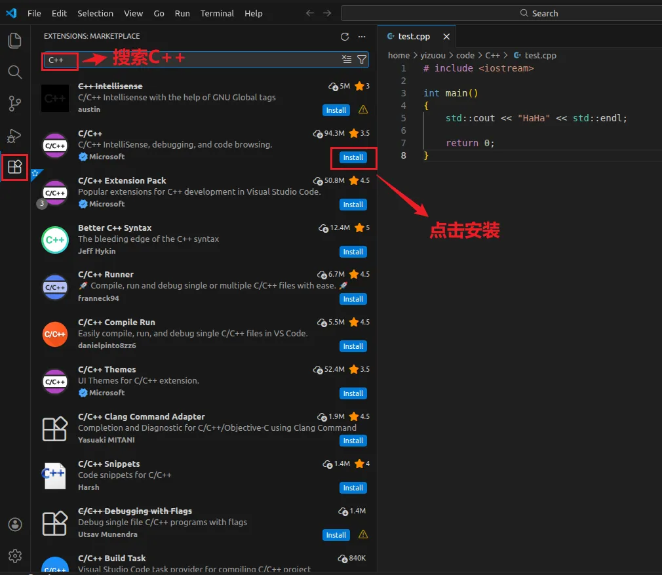Open the Run menu
The image size is (662, 575).
point(182,13)
